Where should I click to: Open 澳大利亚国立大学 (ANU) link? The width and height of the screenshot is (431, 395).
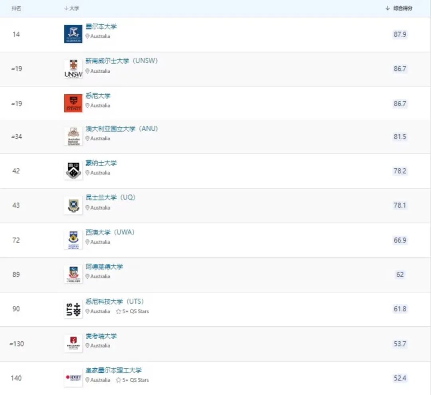tap(121, 129)
